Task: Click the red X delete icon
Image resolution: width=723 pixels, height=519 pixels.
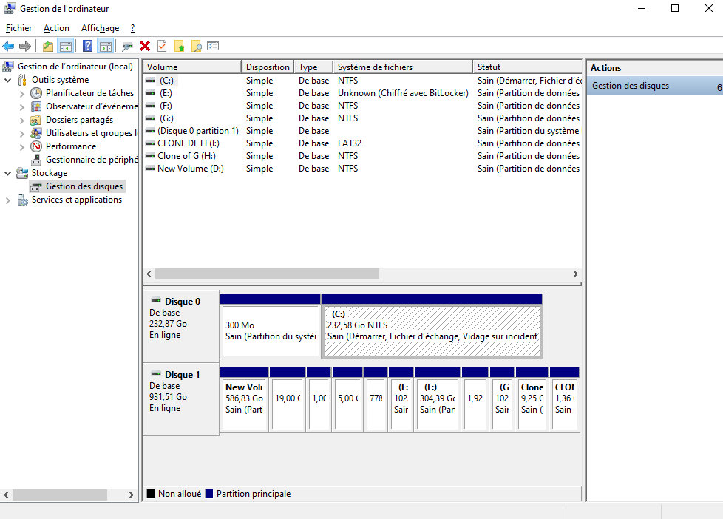Action: pos(145,47)
